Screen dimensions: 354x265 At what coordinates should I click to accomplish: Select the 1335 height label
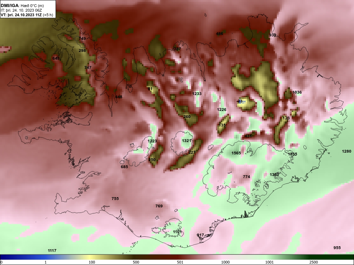coord(293,154)
